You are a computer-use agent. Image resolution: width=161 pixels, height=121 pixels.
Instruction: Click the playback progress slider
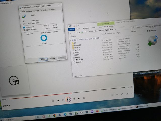[71, 93]
